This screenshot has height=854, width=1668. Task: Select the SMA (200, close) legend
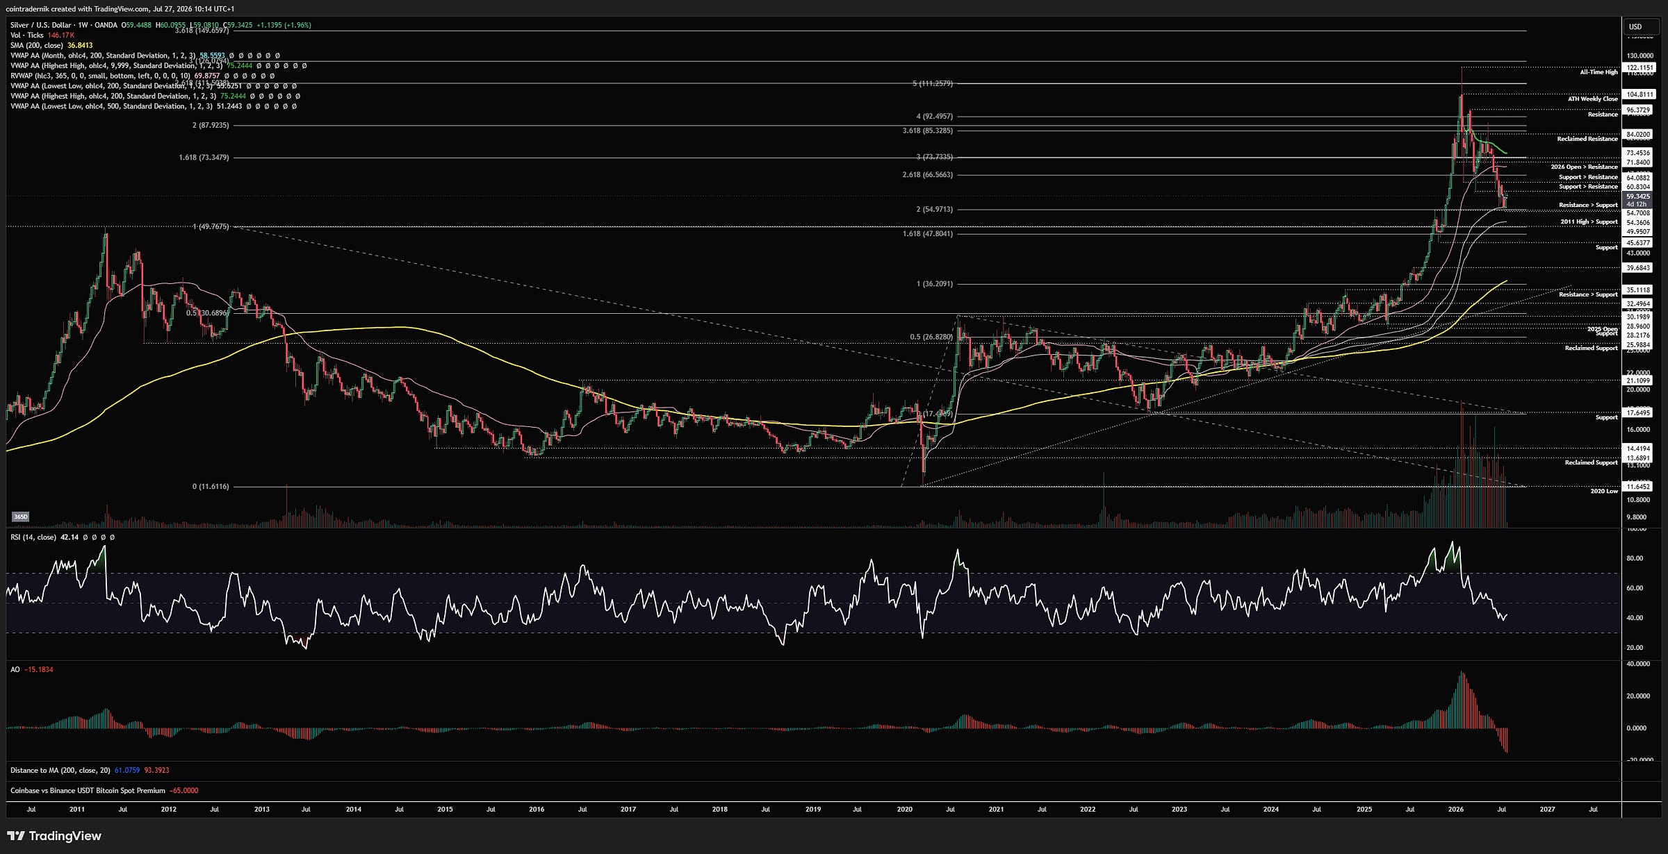click(x=51, y=45)
